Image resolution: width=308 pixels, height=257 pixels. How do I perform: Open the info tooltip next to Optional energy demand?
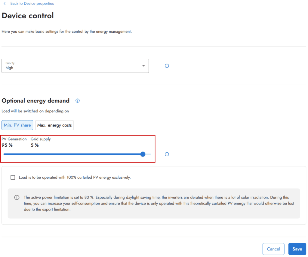click(x=77, y=100)
